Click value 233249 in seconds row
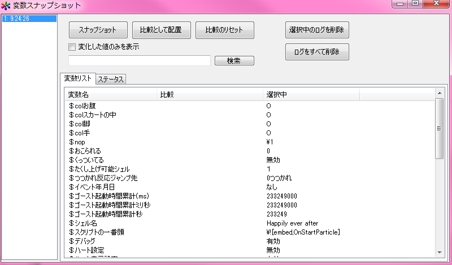452x265 pixels. (277, 214)
